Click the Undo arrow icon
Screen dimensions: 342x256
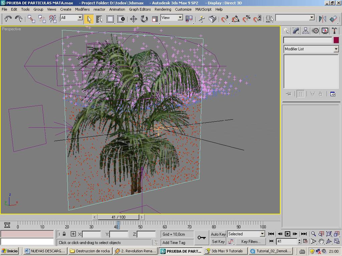pyautogui.click(x=8, y=19)
